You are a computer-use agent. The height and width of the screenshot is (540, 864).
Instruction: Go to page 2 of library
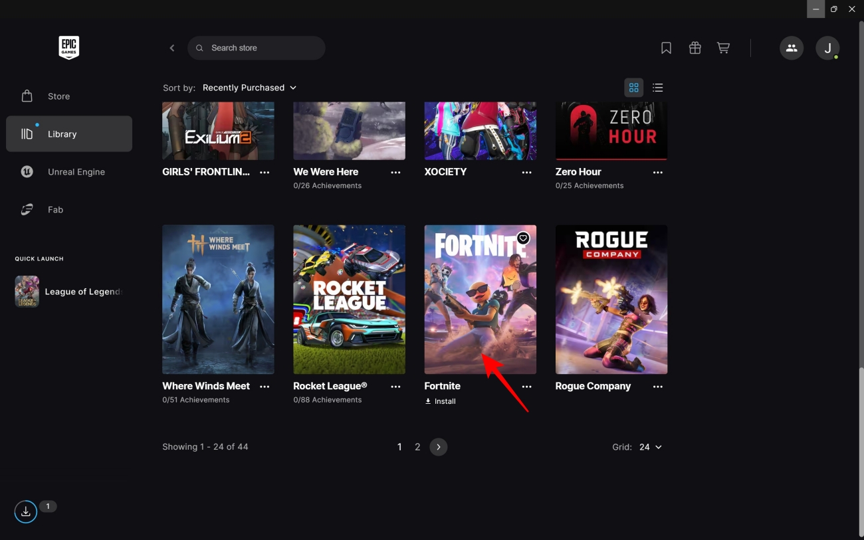[417, 447]
